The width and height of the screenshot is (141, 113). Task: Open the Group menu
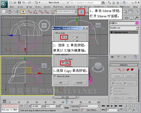pos(29,7)
